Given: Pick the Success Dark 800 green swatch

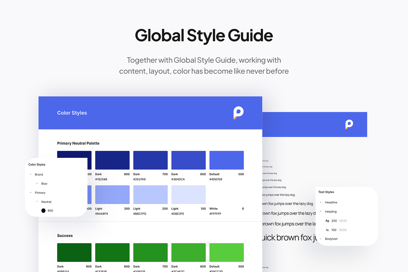Looking at the screenshot, I should [112, 253].
